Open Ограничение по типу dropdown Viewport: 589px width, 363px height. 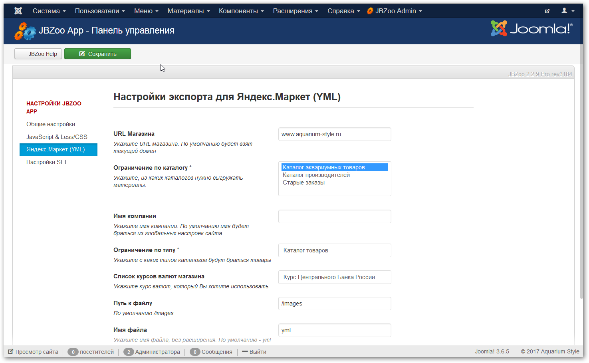click(x=335, y=250)
